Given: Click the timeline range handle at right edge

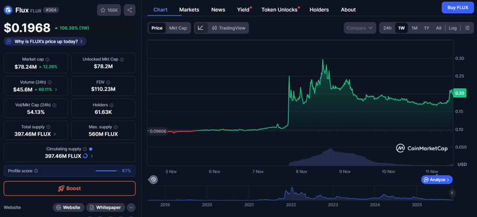Looking at the screenshot, I should tap(451, 193).
